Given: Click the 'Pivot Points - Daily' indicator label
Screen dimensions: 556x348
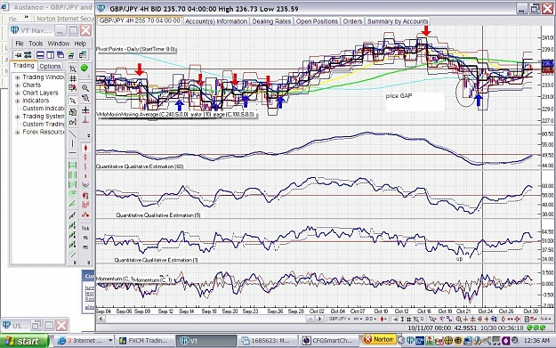Looking at the screenshot, I should [x=136, y=49].
